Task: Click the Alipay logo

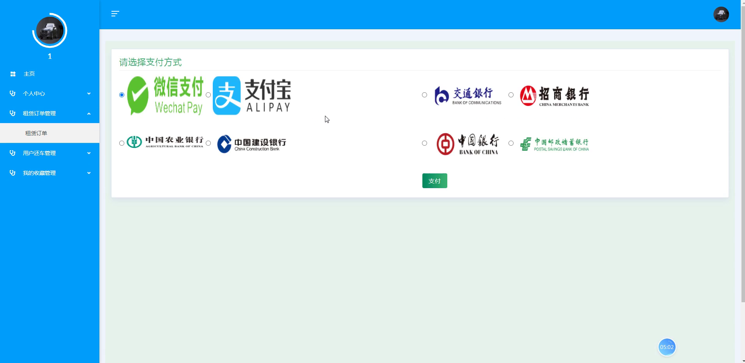Action: pos(252,95)
